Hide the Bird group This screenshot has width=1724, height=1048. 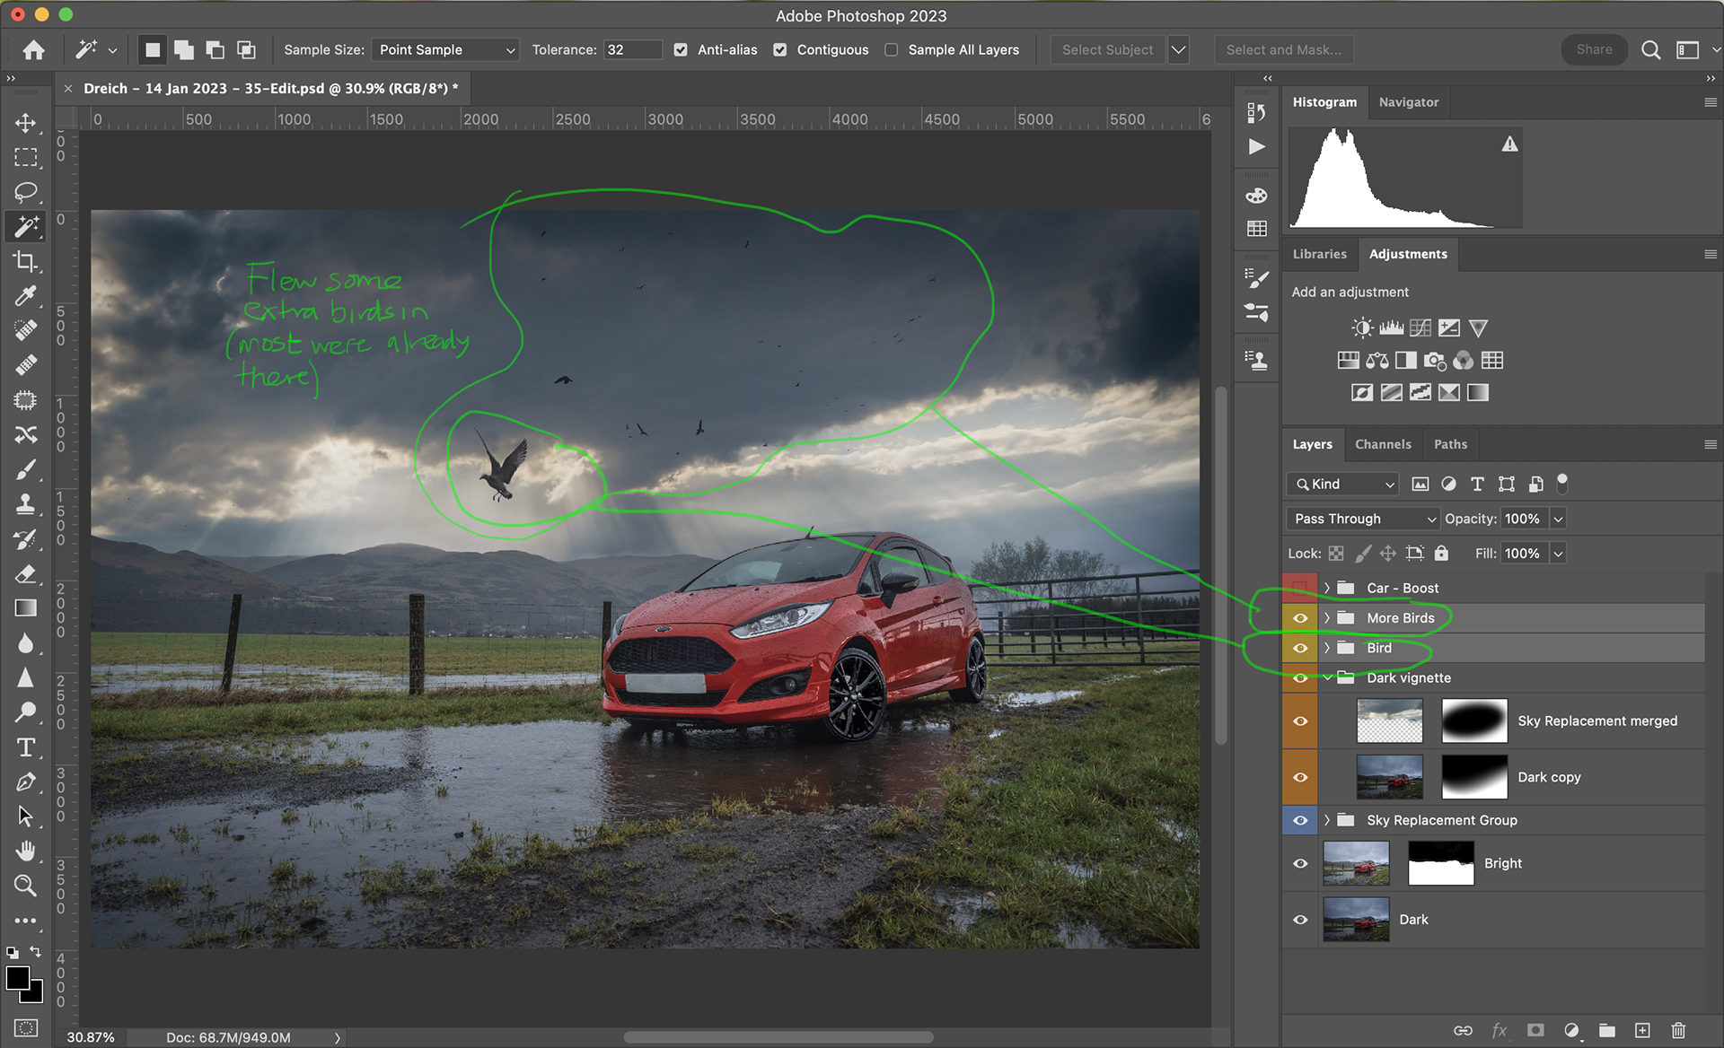click(x=1299, y=648)
